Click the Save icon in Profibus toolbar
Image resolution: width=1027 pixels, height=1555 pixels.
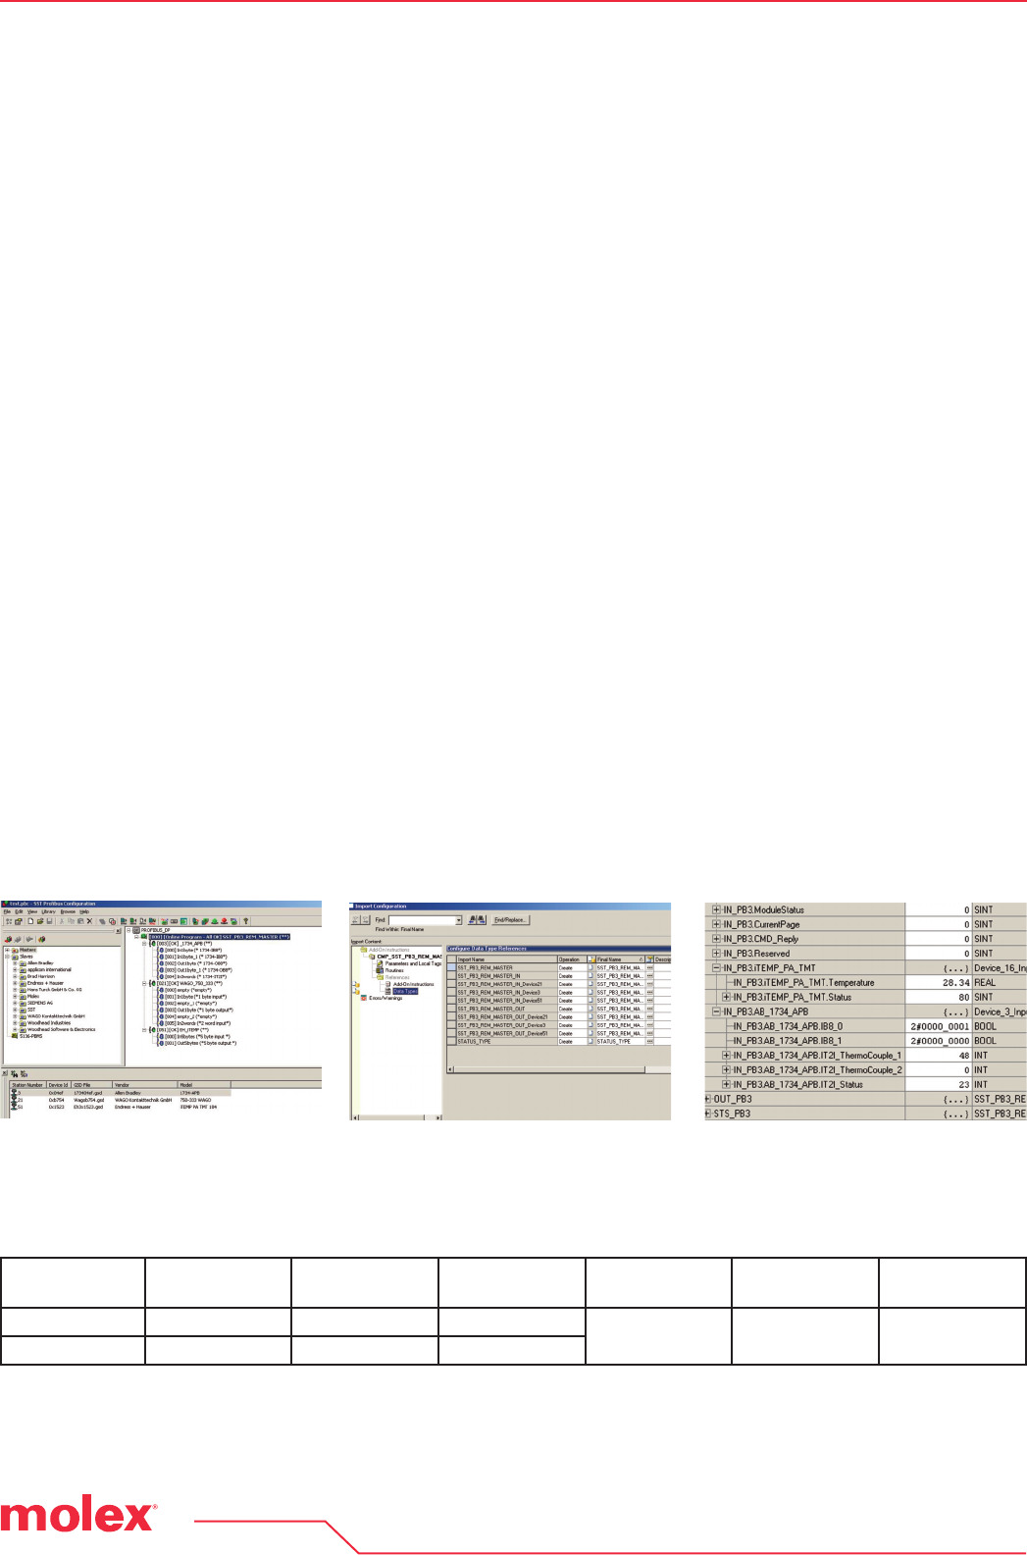(49, 921)
